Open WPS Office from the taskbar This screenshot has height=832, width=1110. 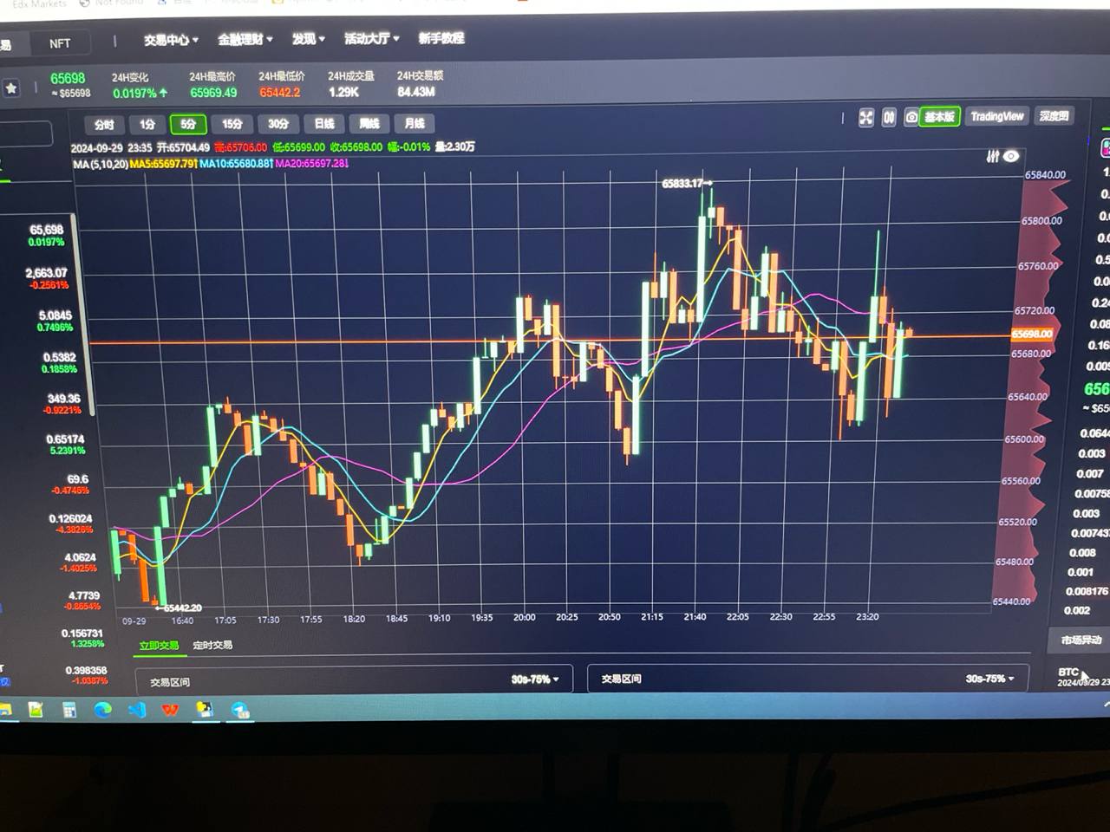point(171,711)
